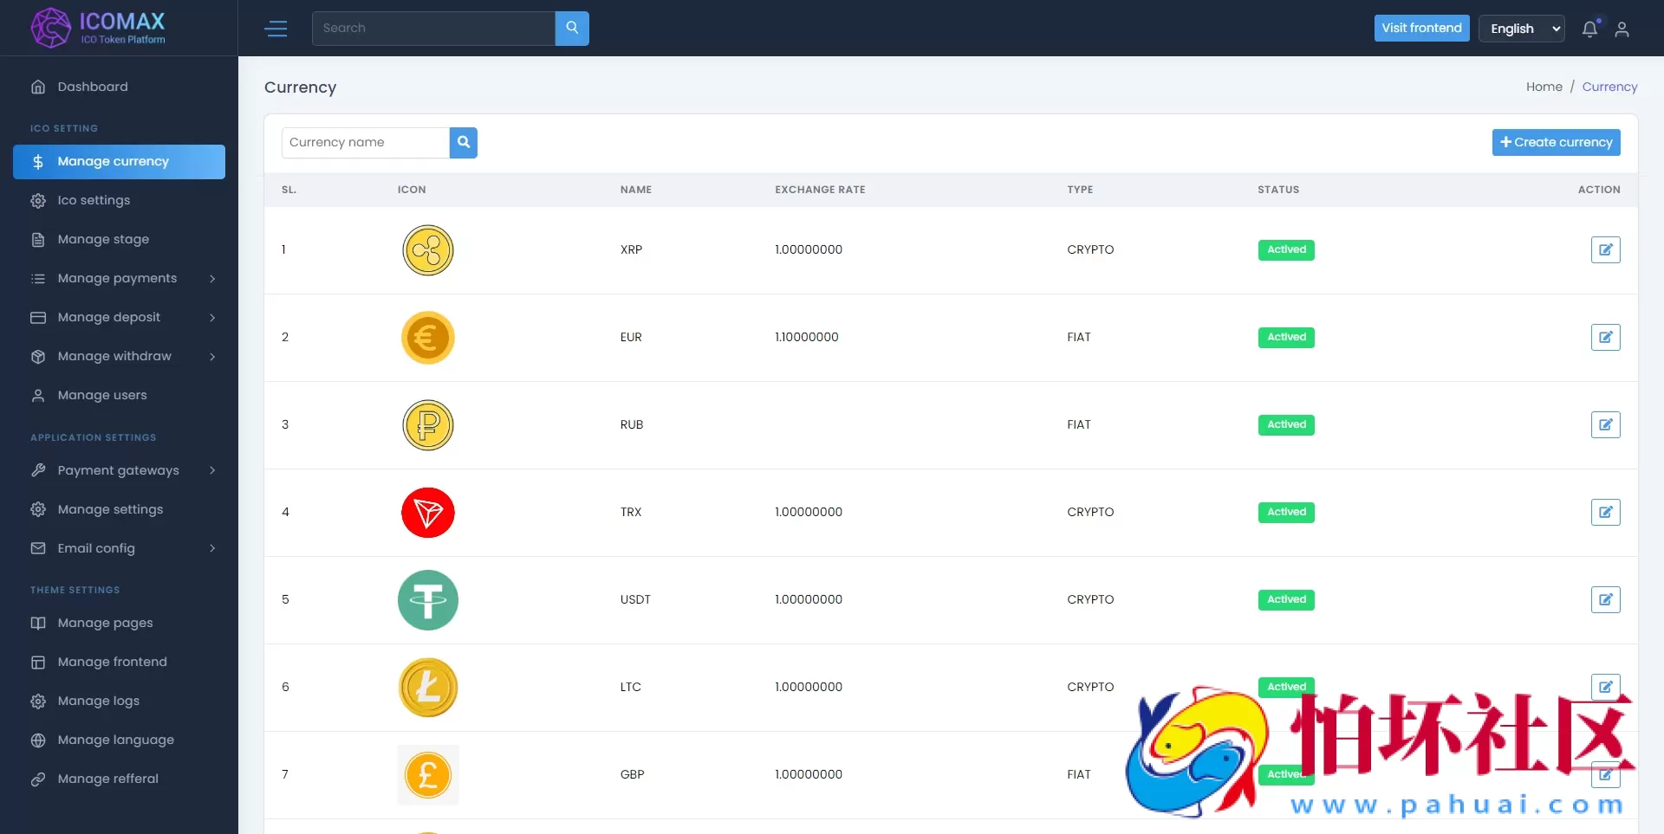Edit the EUR currency row
Screen dimensions: 1664x834
1605,337
